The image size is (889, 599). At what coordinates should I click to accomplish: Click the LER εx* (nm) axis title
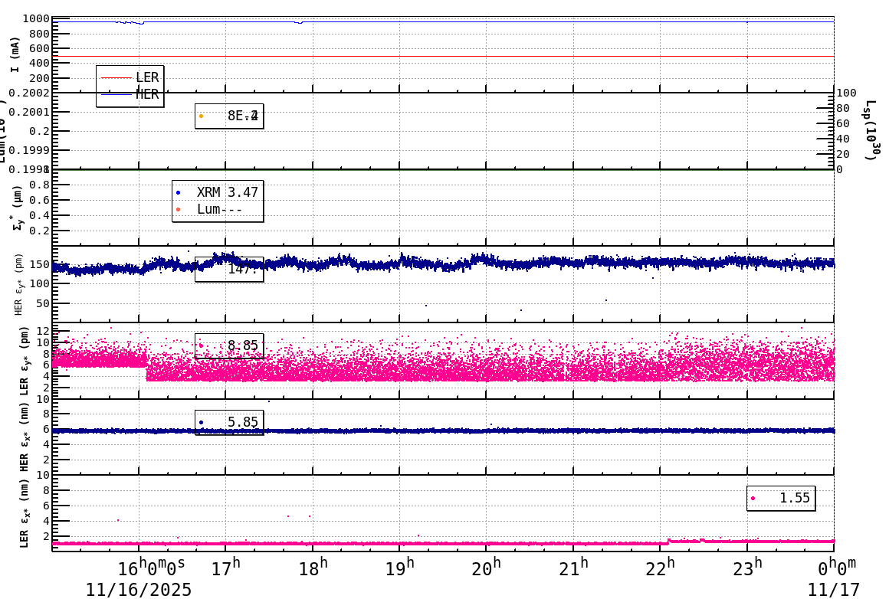25,513
